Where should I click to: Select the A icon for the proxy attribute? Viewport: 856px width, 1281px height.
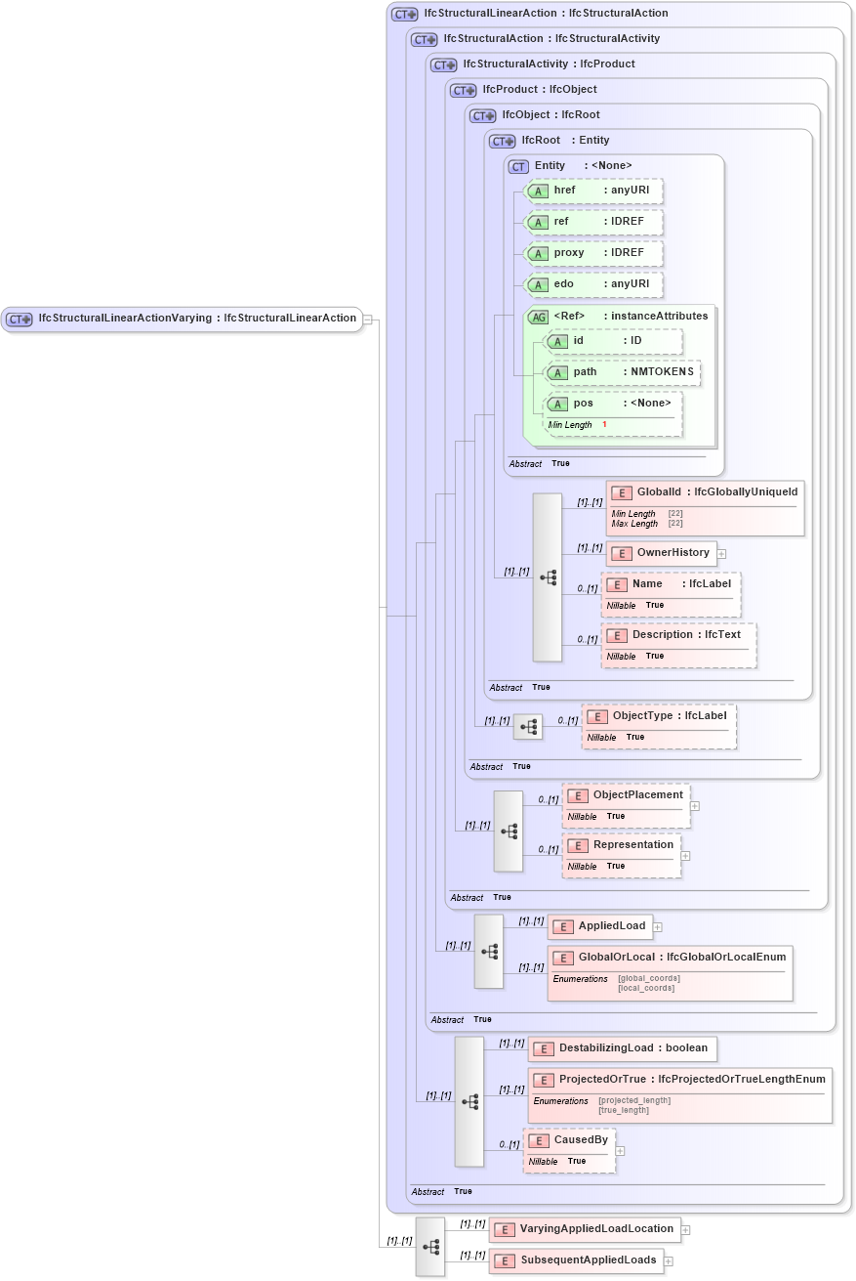point(538,253)
